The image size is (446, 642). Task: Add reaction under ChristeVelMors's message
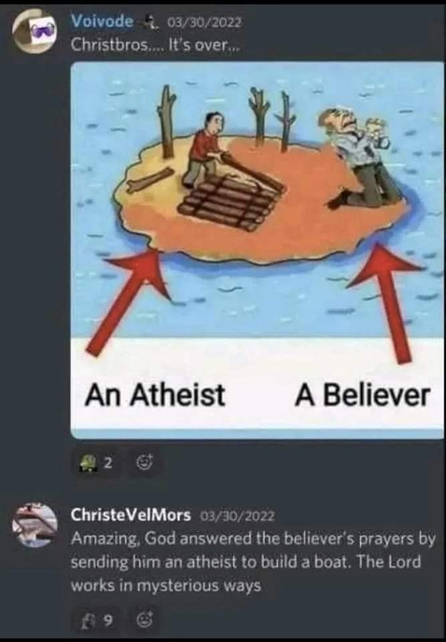click(145, 621)
